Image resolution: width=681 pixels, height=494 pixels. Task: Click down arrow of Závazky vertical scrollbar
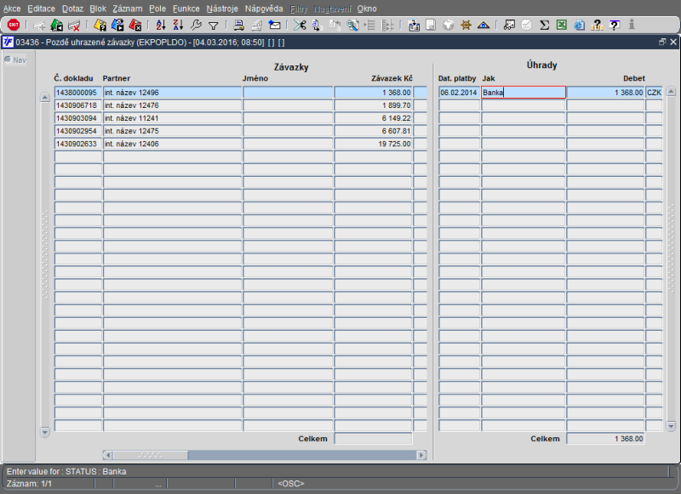(x=45, y=432)
